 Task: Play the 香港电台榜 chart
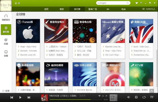click(x=93, y=39)
